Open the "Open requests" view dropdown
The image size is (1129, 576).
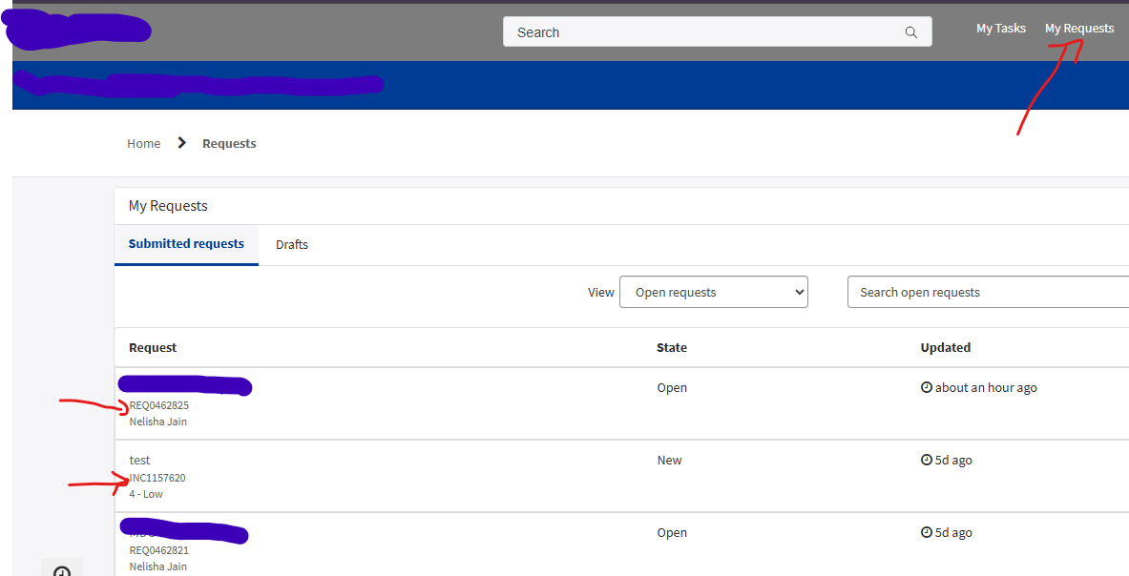[x=714, y=292]
